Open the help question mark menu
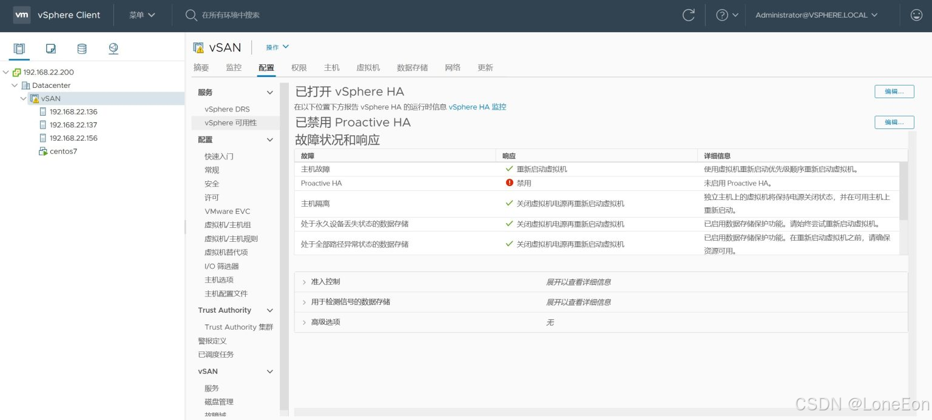Viewport: 932px width, 420px height. (727, 15)
